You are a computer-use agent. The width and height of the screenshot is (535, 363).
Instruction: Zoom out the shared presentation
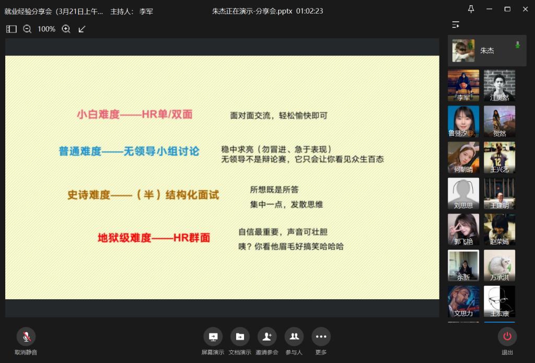[x=27, y=29]
